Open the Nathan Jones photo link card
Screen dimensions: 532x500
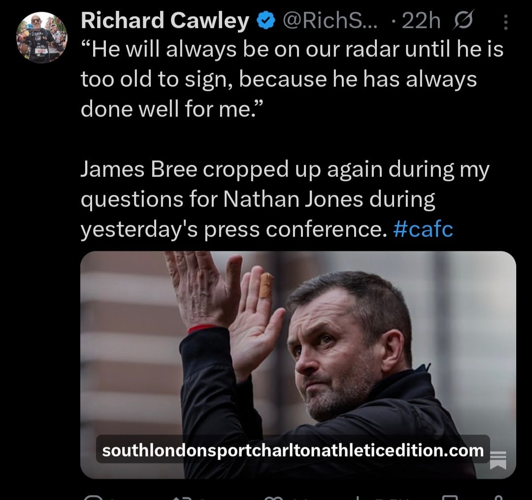298,365
